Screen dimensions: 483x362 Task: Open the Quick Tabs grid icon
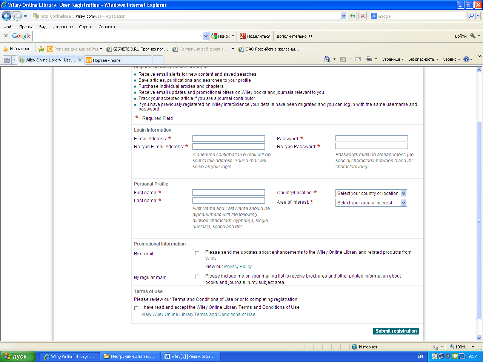click(x=7, y=60)
